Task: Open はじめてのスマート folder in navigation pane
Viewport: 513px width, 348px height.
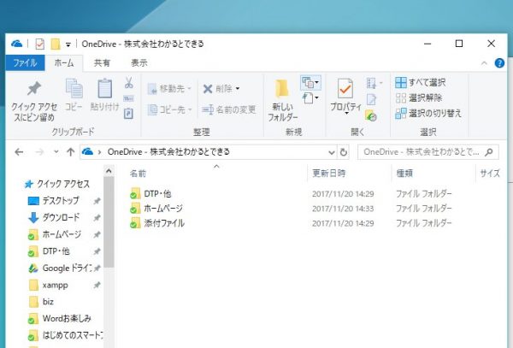Action: [65, 335]
